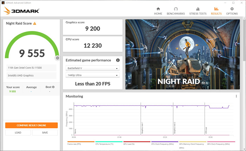The width and height of the screenshot is (246, 151).
Task: Open the BENCHMARKS tab
Action: pos(176,11)
